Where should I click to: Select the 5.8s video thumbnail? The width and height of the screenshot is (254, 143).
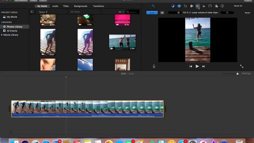point(85,20)
